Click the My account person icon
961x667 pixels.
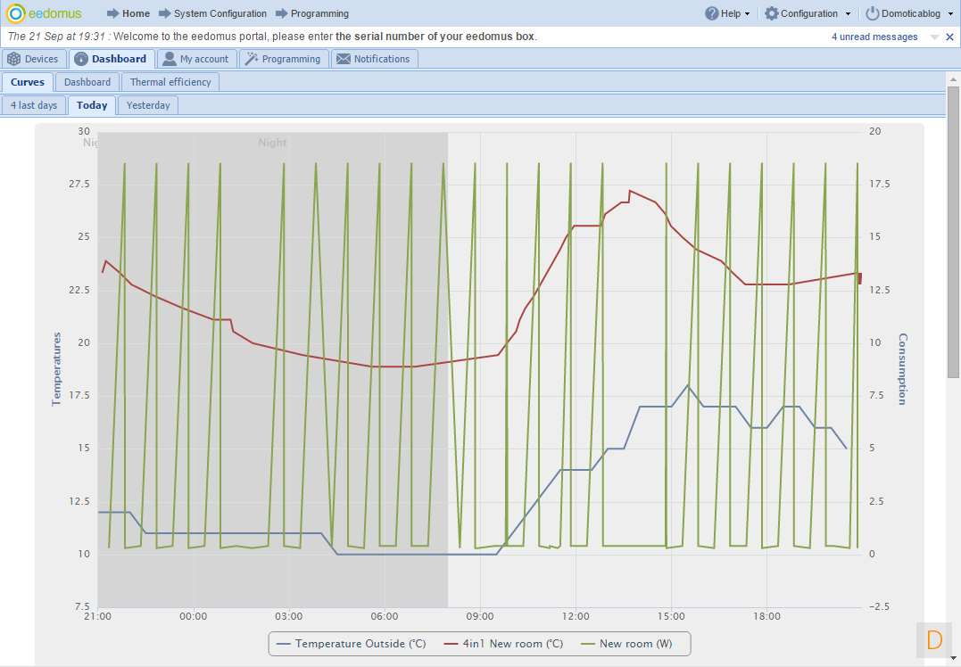tap(170, 59)
